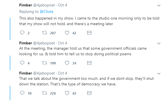
Task: Retweet the tweet with 226 retweets
Action: (x=44, y=93)
